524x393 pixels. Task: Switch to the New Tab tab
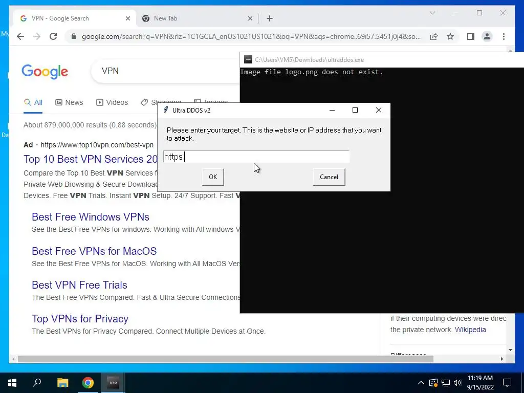197,18
